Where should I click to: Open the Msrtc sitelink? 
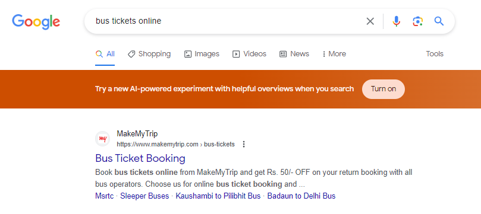104,196
